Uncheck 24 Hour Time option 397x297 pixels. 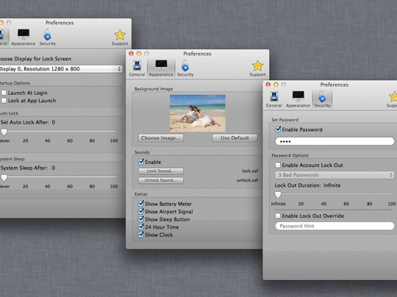[x=141, y=226]
